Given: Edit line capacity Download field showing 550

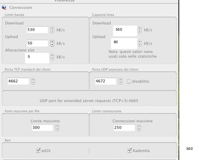Looking at the screenshot, I should pos(125,31).
